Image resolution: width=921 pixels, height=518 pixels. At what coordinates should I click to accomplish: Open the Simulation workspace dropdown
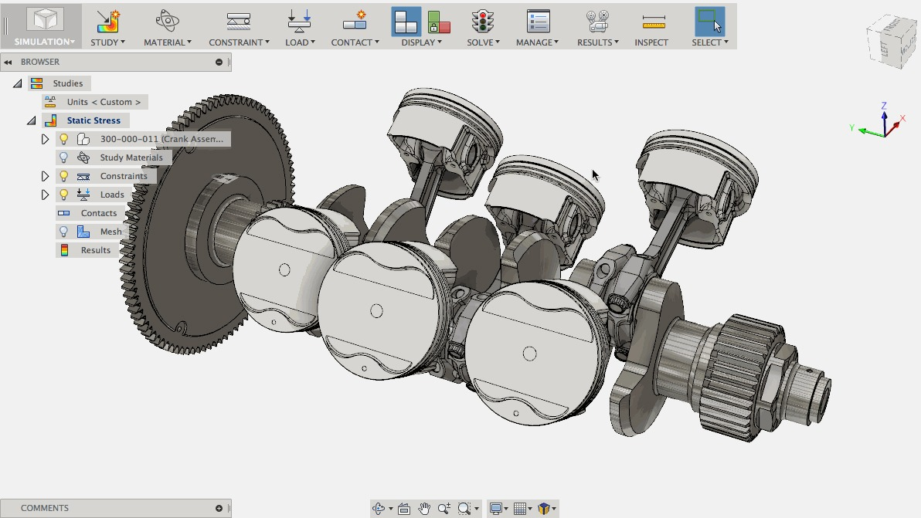[44, 42]
